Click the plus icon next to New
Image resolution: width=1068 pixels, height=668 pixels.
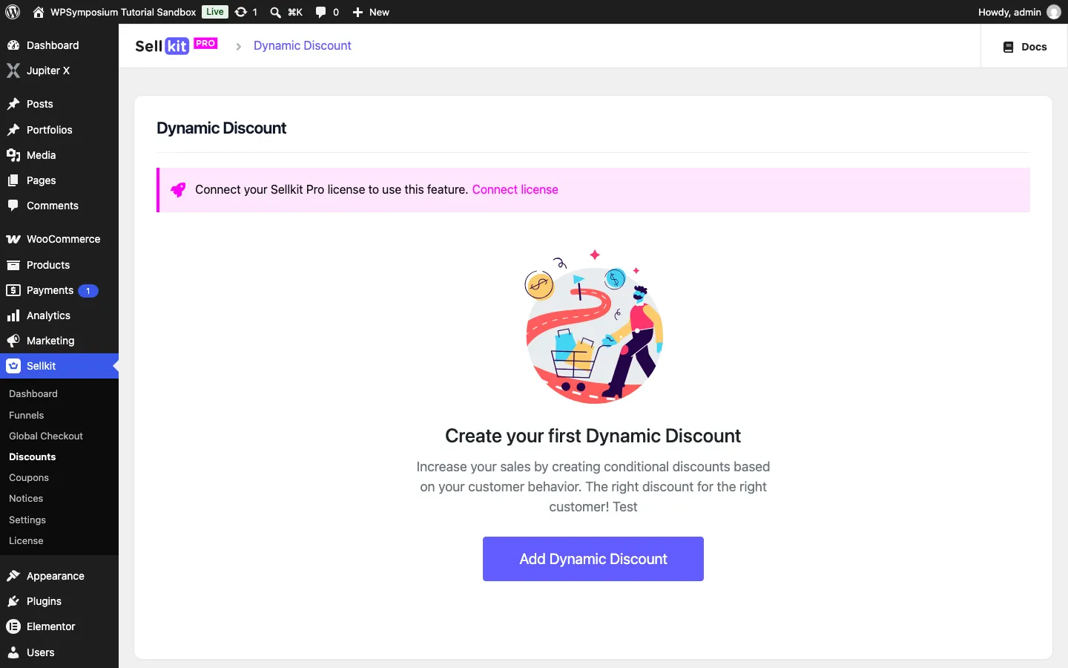357,12
